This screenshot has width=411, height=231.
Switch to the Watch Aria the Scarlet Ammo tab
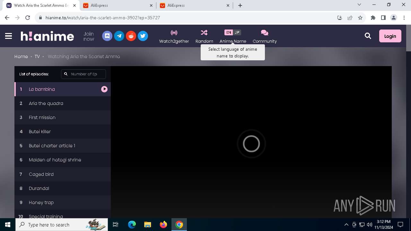coord(42,5)
